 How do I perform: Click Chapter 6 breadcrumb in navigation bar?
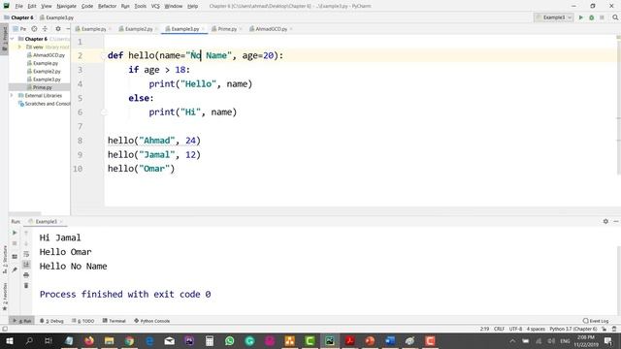(x=18, y=17)
